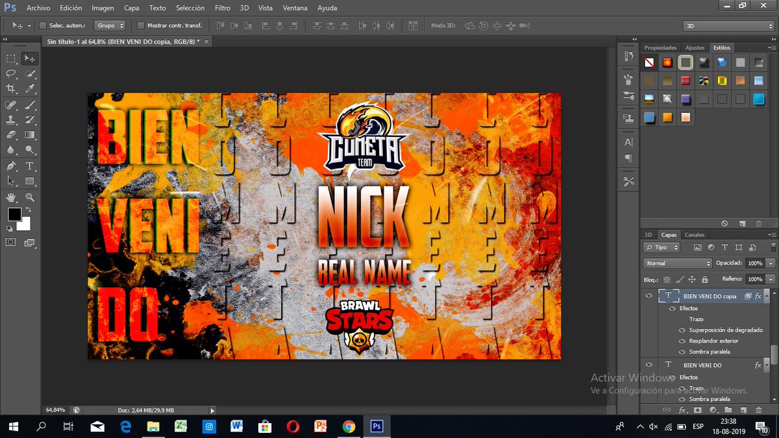The image size is (779, 438).
Task: Toggle layer filtering switch on or off
Action: click(773, 247)
